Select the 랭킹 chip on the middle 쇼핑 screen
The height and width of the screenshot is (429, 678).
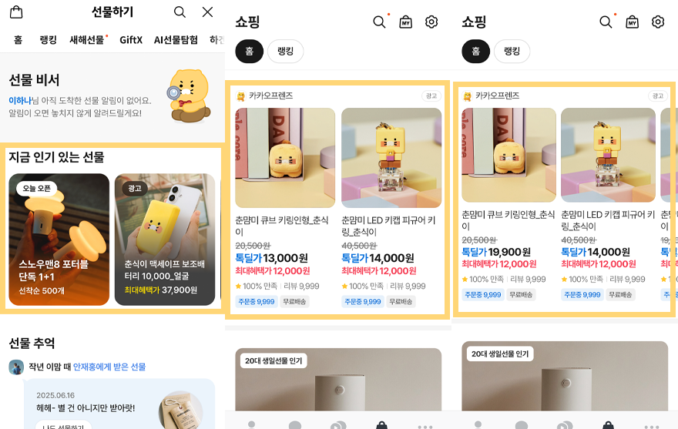pyautogui.click(x=285, y=51)
